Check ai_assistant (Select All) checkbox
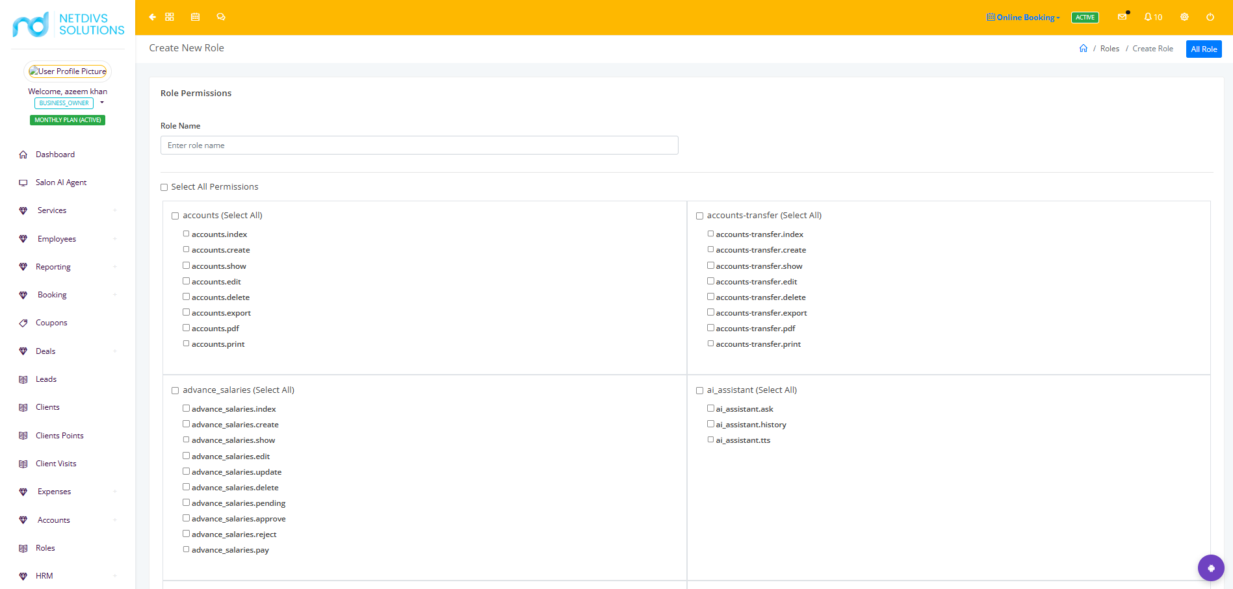Image resolution: width=1233 pixels, height=589 pixels. click(x=700, y=391)
